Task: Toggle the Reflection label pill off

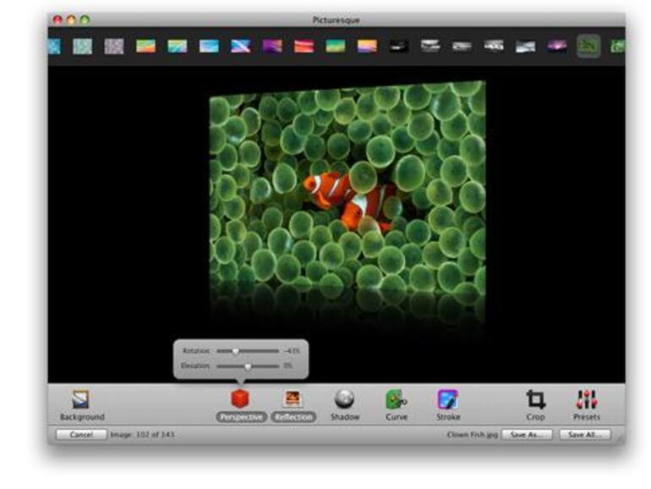Action: 293,417
